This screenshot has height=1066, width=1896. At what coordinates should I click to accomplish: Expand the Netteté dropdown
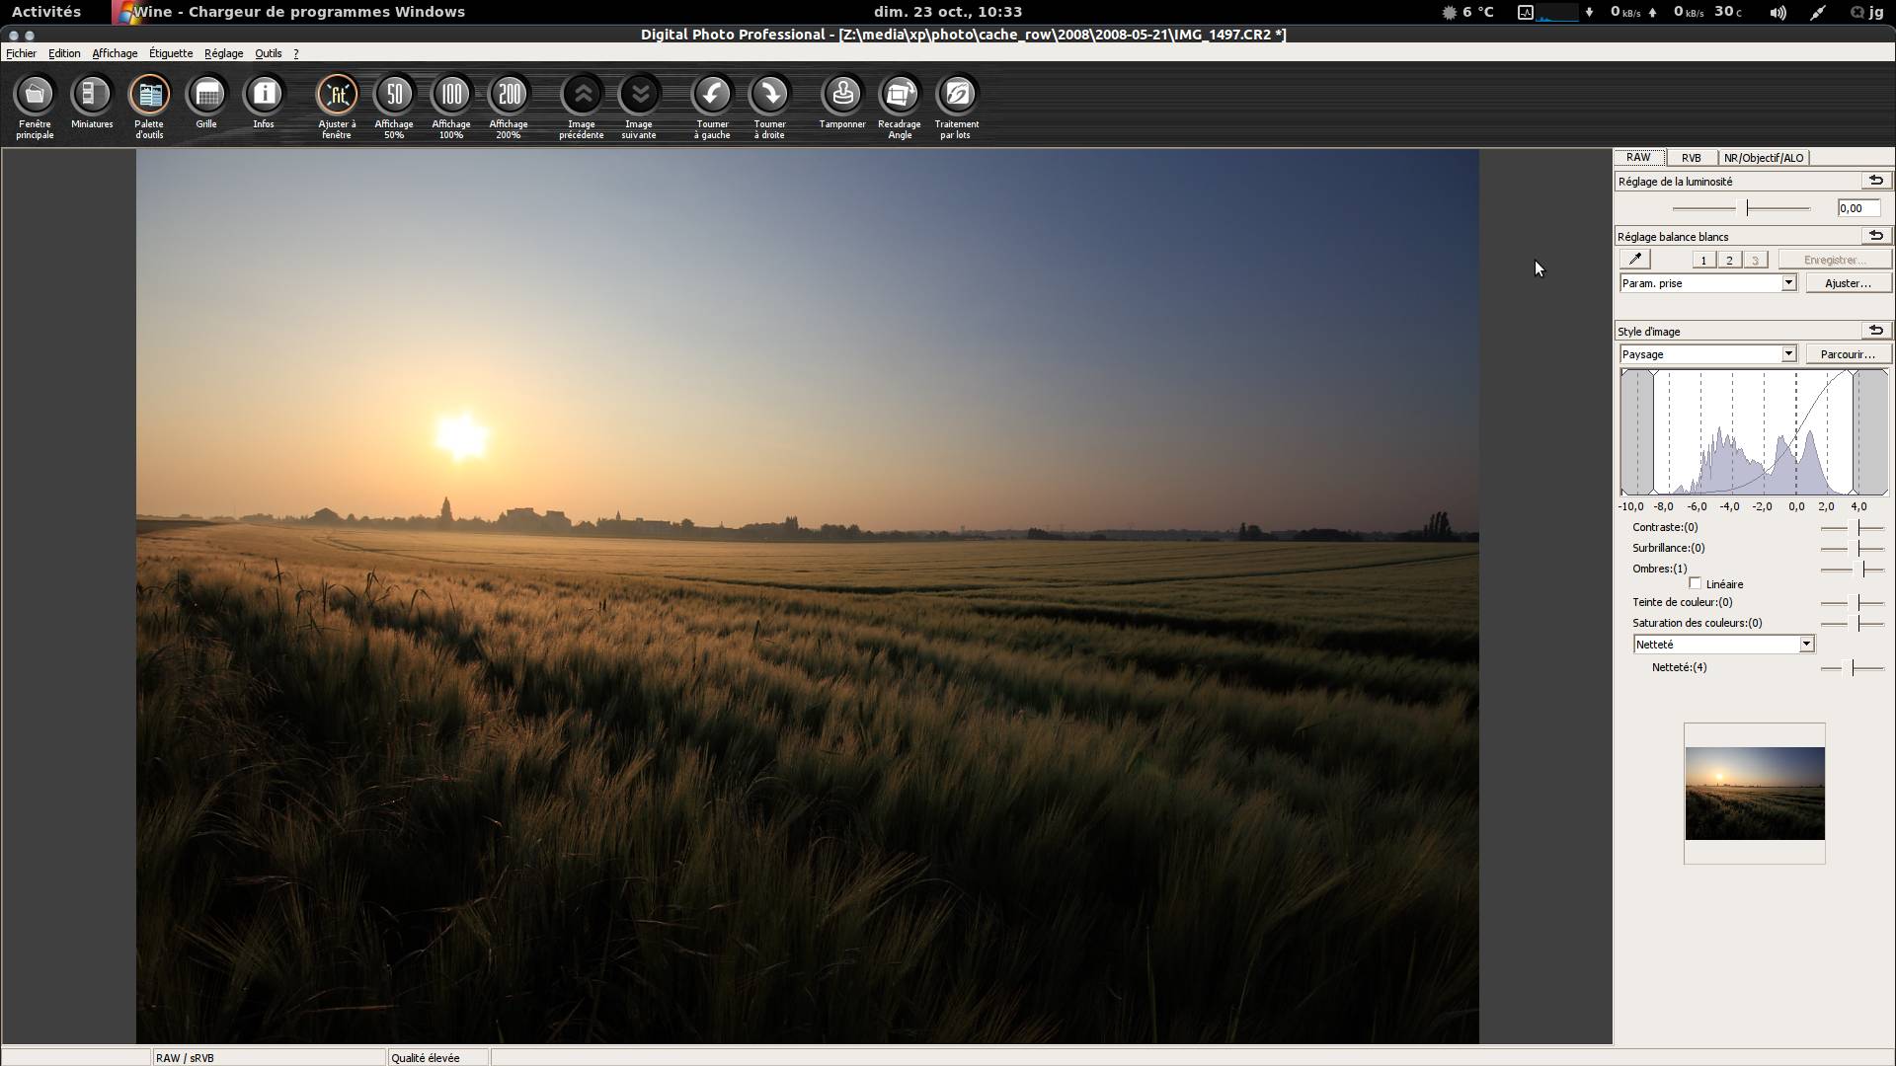(x=1805, y=645)
